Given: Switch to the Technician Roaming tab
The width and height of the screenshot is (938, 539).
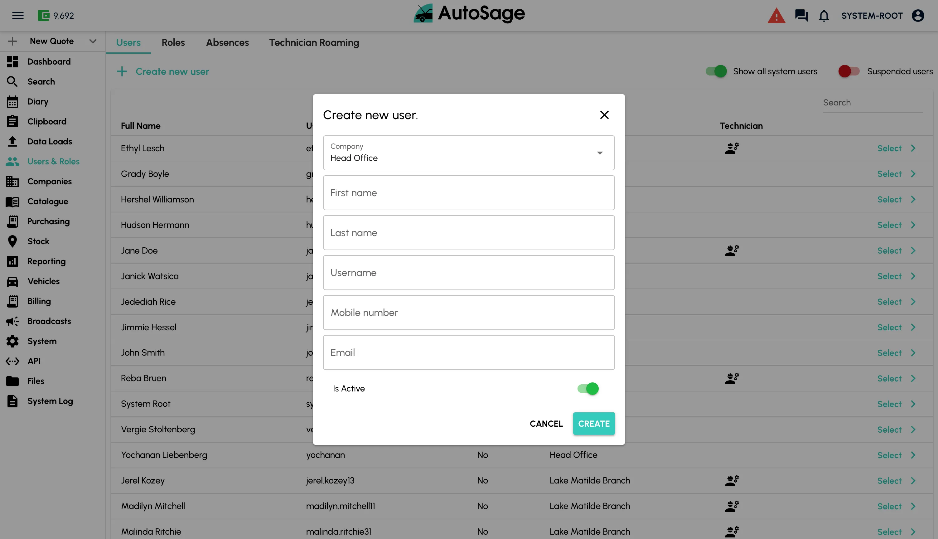Looking at the screenshot, I should [314, 42].
